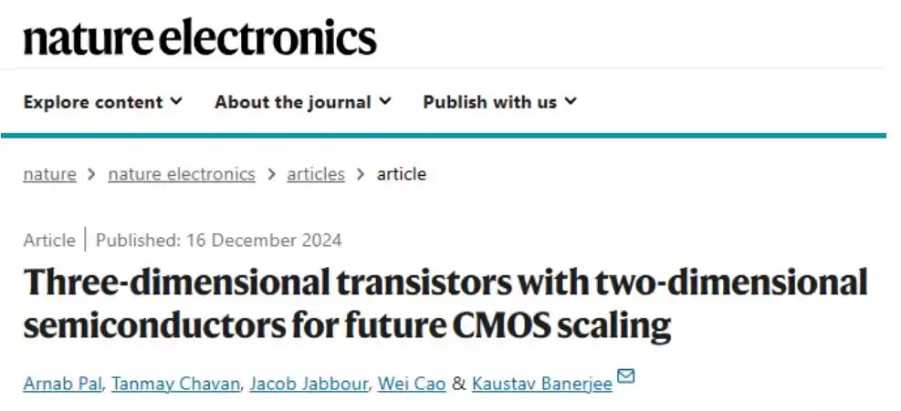The height and width of the screenshot is (411, 901).
Task: Click the envelope icon beside Kaustav Banerjee
Action: click(x=626, y=375)
